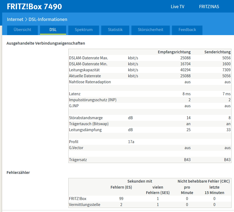Open FRITZ!NAS link in header

point(209,7)
